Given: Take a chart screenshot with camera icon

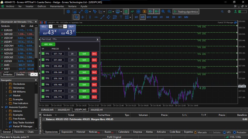Looking at the screenshot, I should click(x=74, y=12).
